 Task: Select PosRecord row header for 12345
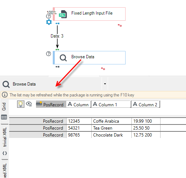tap(38, 121)
